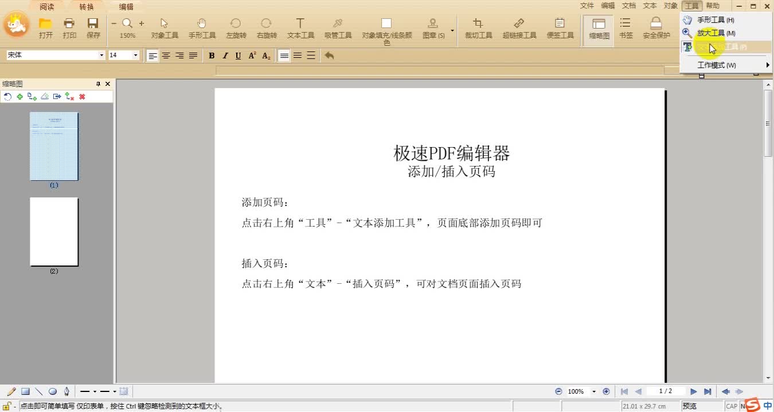Image resolution: width=774 pixels, height=412 pixels.
Task: Click the 安全保护 lock icon
Action: (656, 23)
